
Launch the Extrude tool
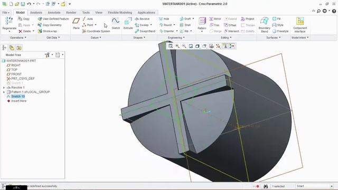click(128, 24)
